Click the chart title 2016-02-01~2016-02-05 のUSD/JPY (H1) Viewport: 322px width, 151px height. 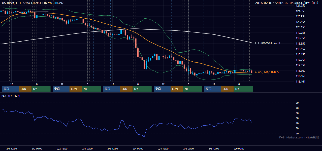tap(287, 3)
